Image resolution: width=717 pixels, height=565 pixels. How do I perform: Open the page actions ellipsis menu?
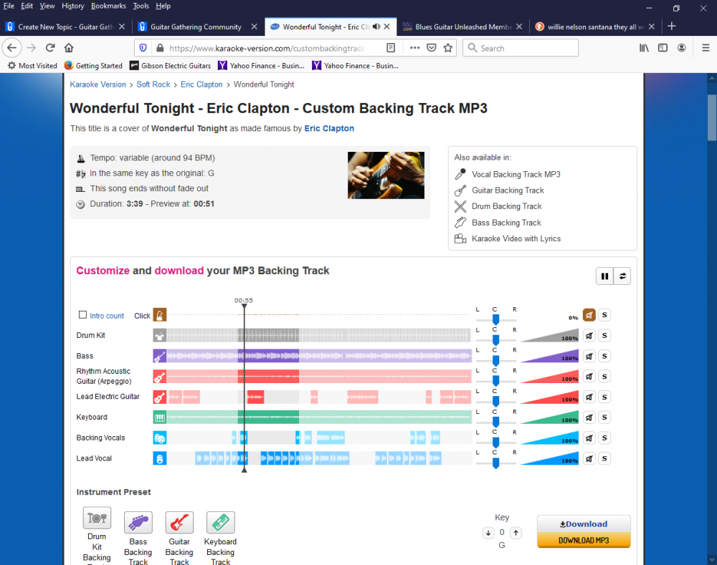[414, 48]
